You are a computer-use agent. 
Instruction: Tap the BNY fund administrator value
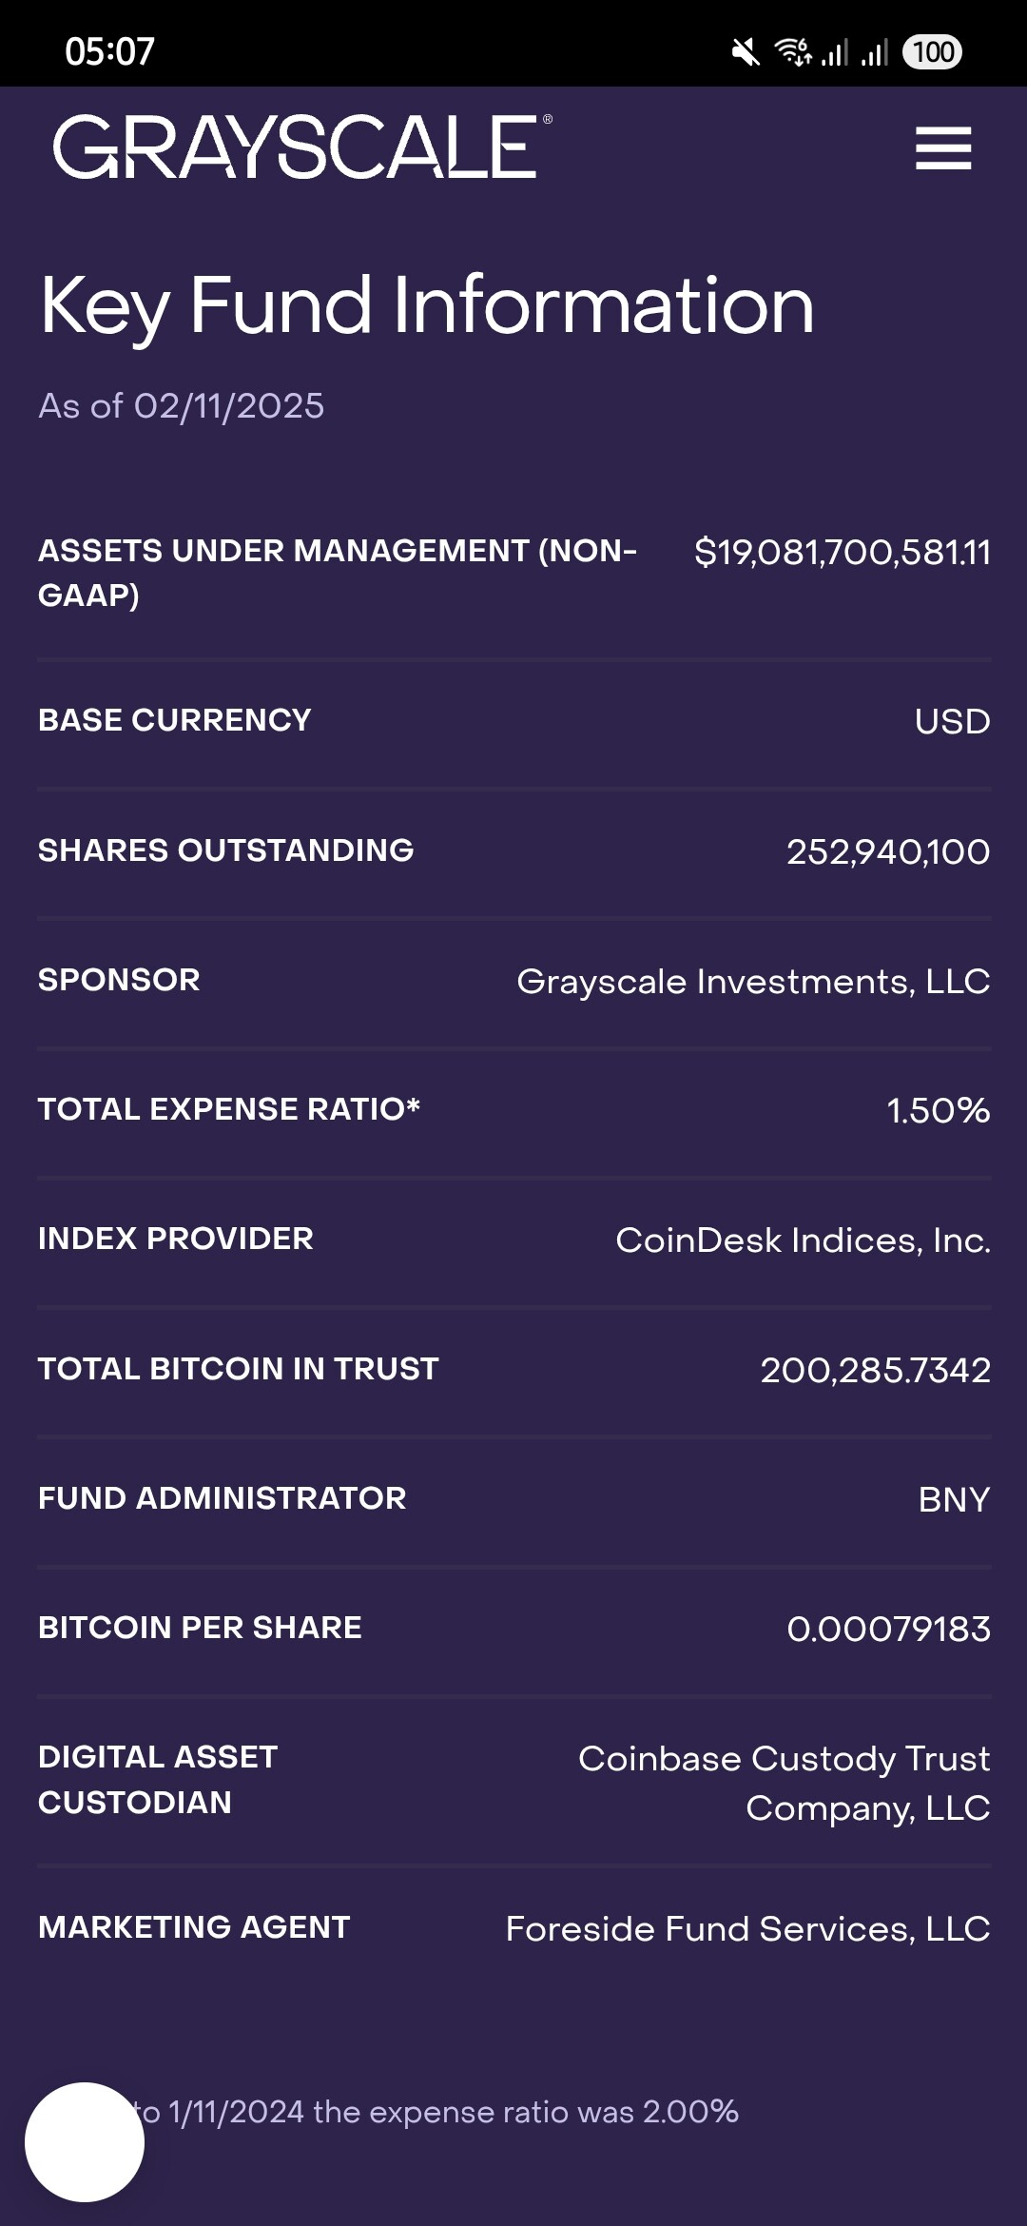(954, 1500)
